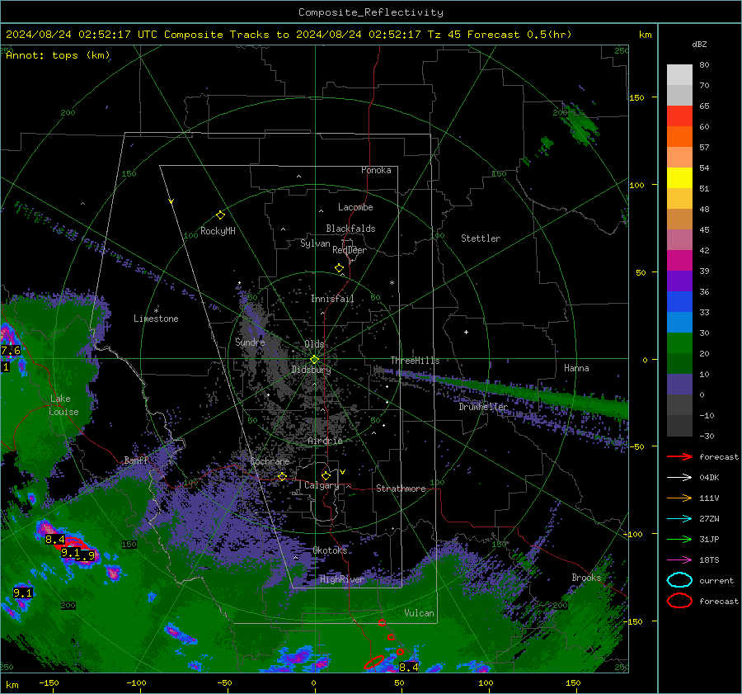The width and height of the screenshot is (742, 694).
Task: Select the Calgary label
Action: [322, 485]
